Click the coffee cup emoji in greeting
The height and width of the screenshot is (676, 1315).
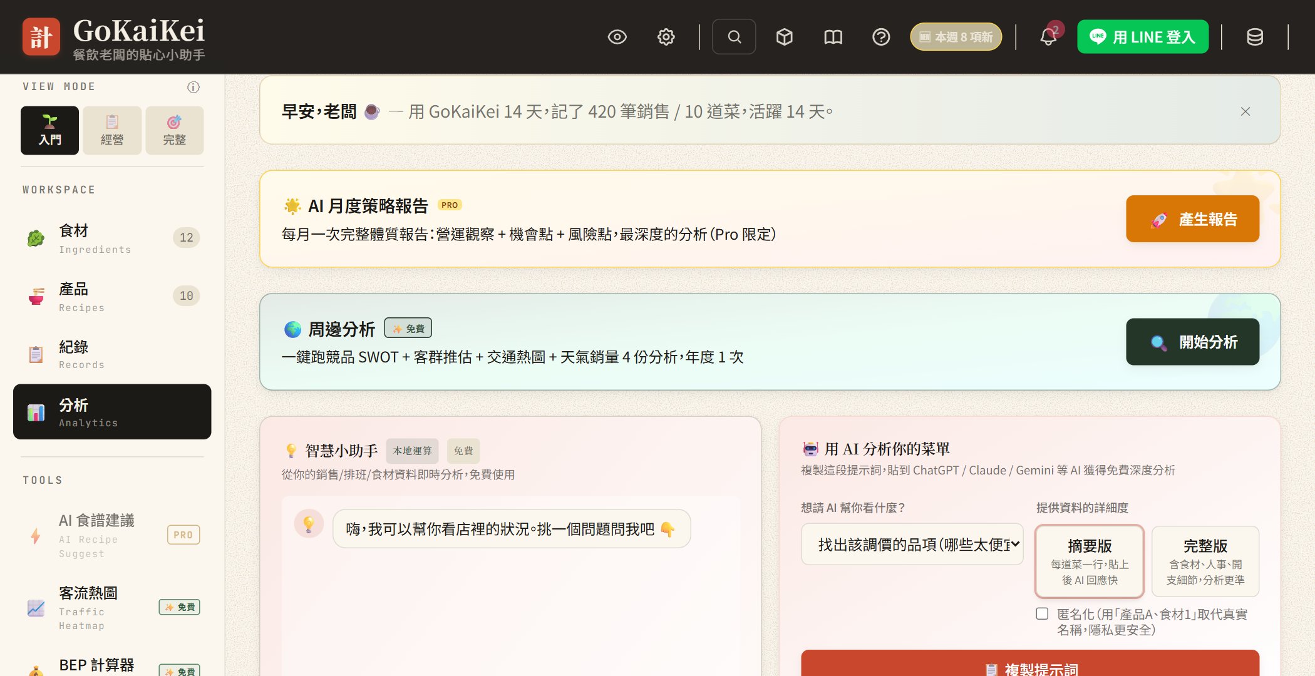pos(372,112)
